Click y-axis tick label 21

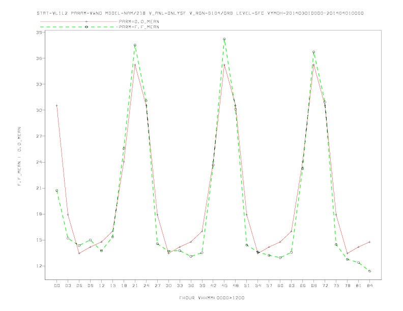(x=39, y=188)
